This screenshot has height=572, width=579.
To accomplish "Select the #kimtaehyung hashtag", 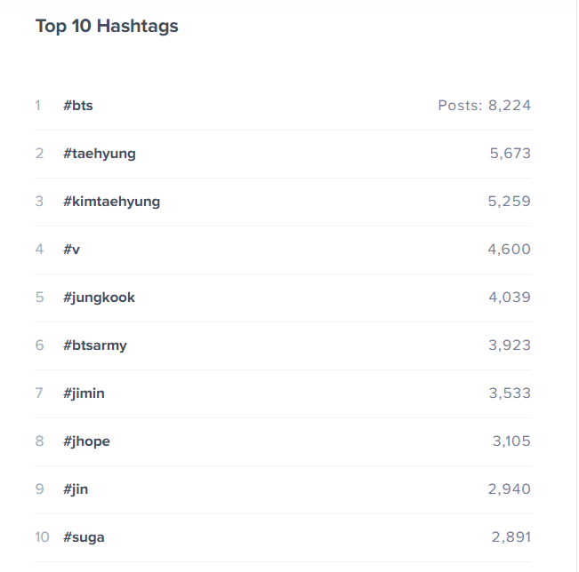I will (111, 202).
